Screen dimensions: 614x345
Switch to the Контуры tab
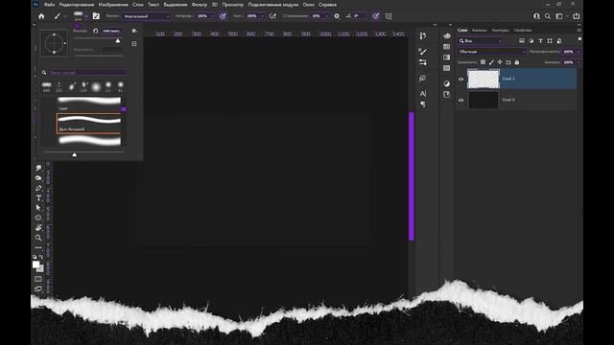[500, 30]
